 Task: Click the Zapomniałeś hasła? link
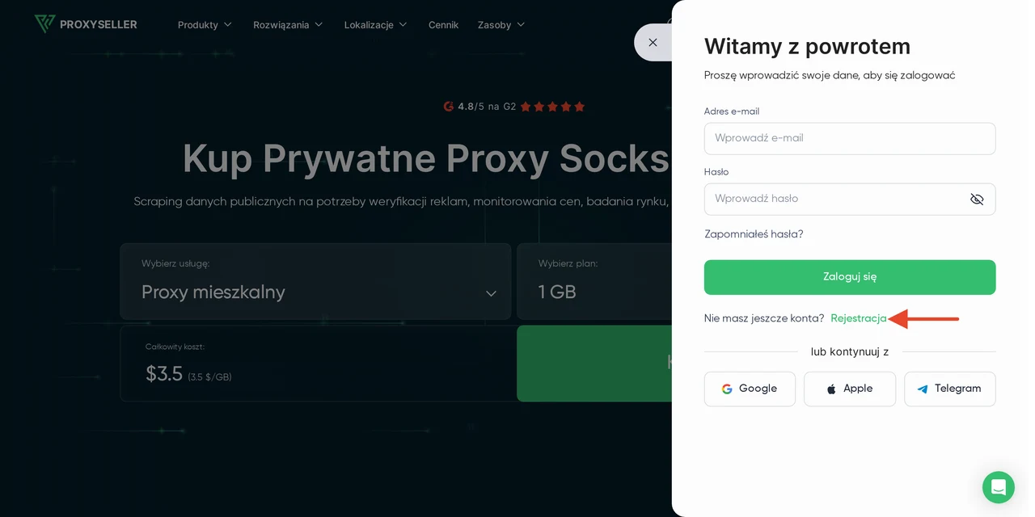point(754,234)
